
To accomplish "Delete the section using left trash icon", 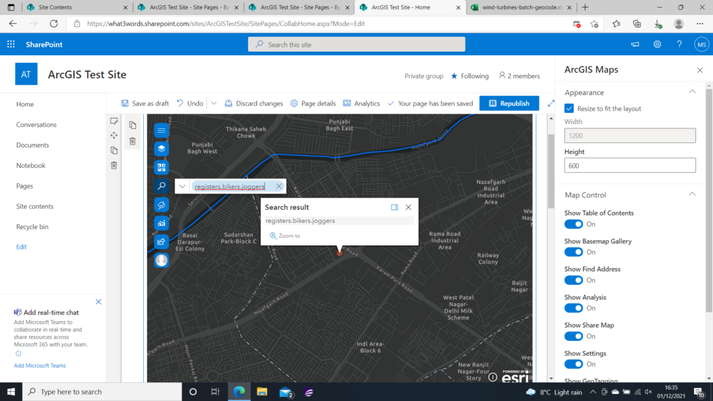I will (x=114, y=165).
